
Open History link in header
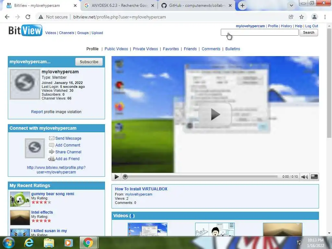click(x=287, y=26)
